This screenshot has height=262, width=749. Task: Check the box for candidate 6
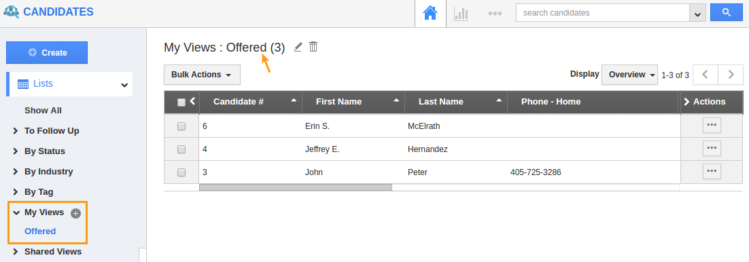(x=181, y=126)
